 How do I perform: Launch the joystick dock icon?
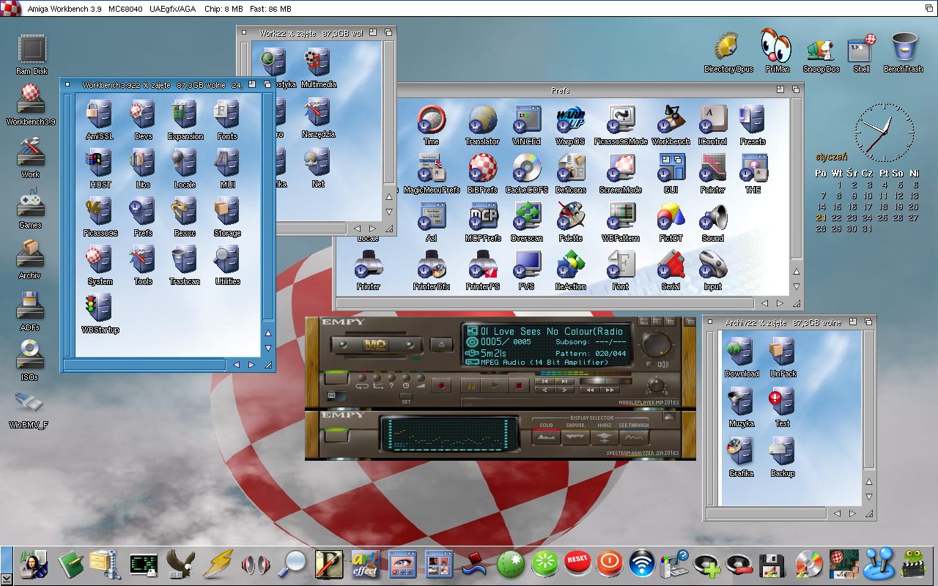(879, 563)
